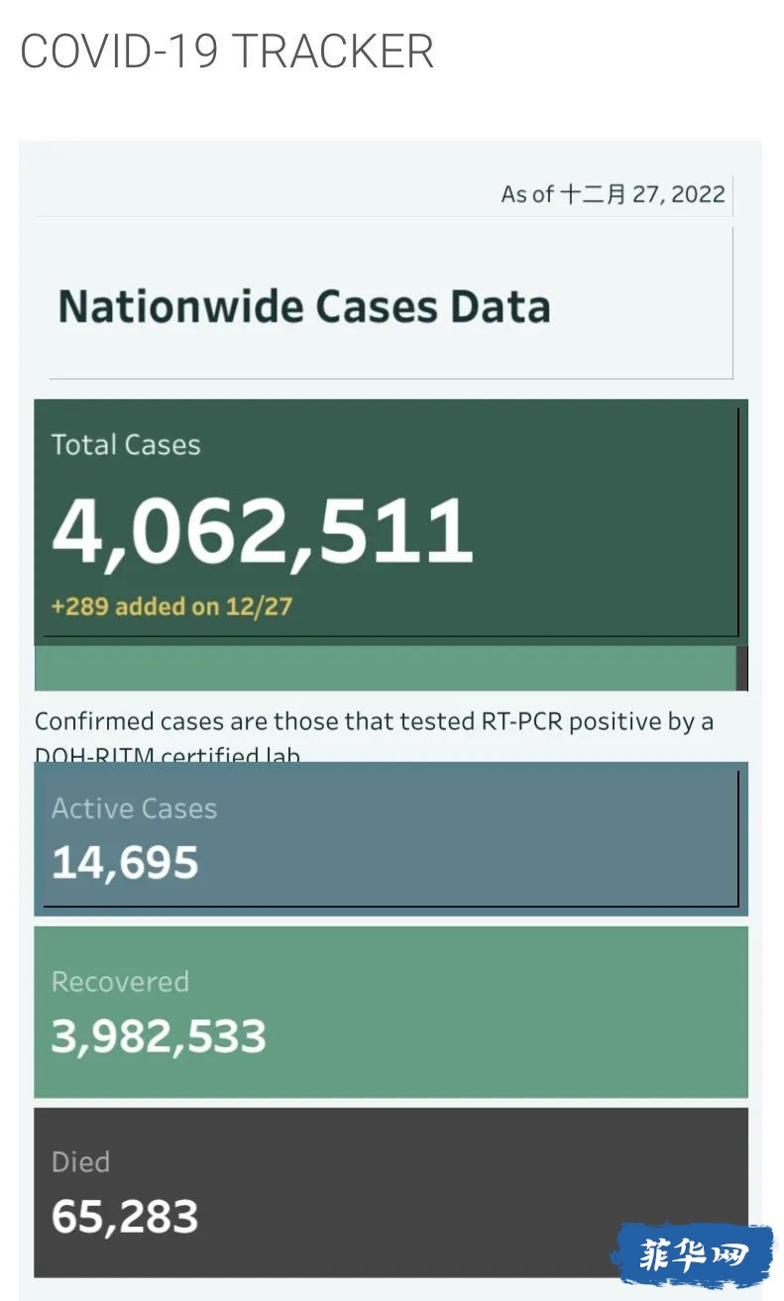Select the light green bar under Total Cases

tap(386, 669)
